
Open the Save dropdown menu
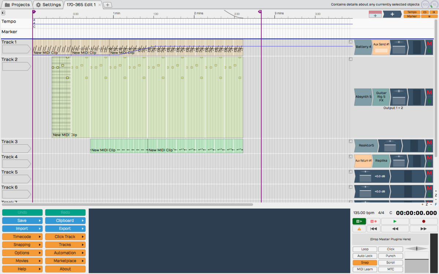tap(22, 221)
